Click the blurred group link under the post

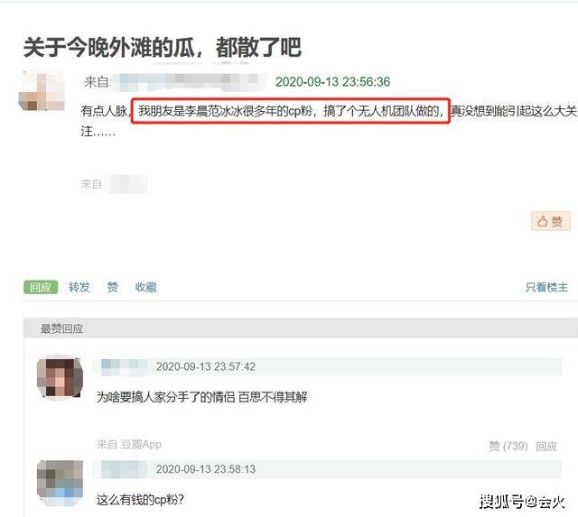[126, 184]
